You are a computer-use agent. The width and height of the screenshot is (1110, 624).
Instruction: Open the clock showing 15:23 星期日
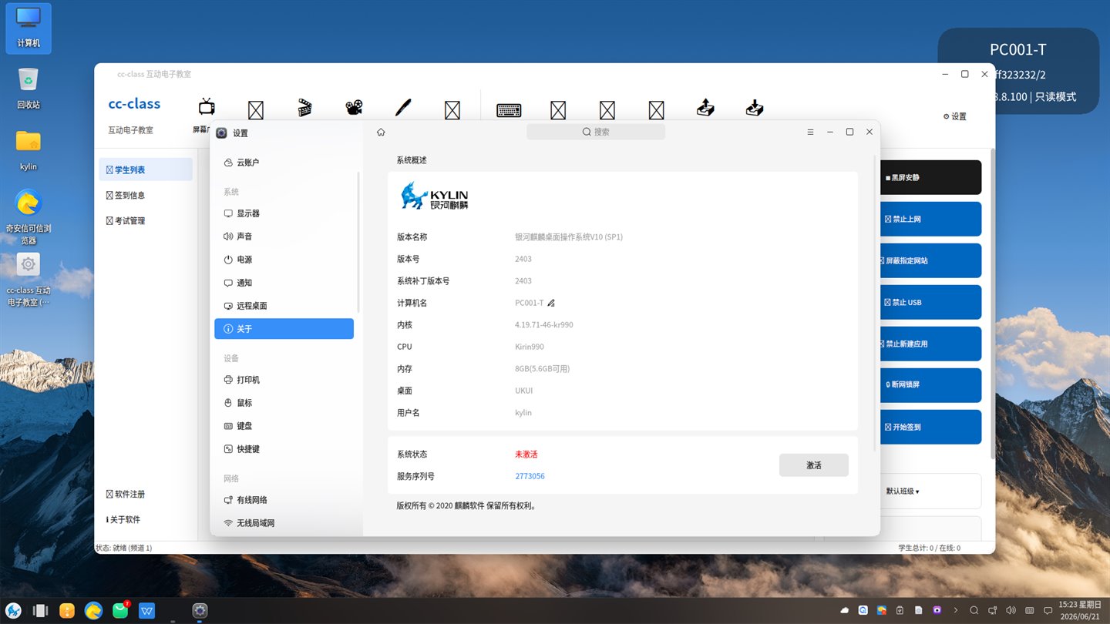1079,611
